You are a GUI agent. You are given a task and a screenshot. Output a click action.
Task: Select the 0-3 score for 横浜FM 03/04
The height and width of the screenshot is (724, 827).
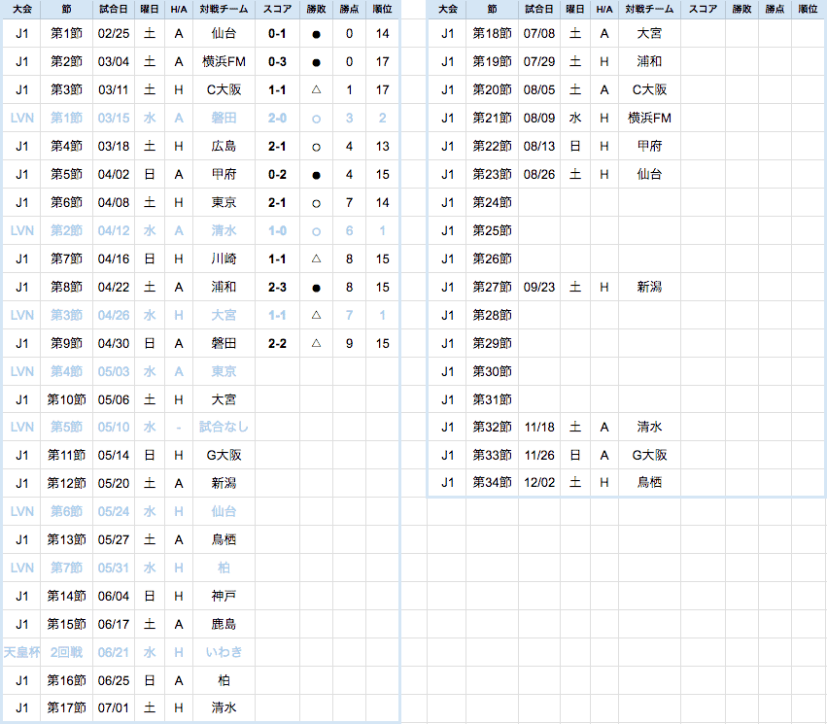pos(277,61)
